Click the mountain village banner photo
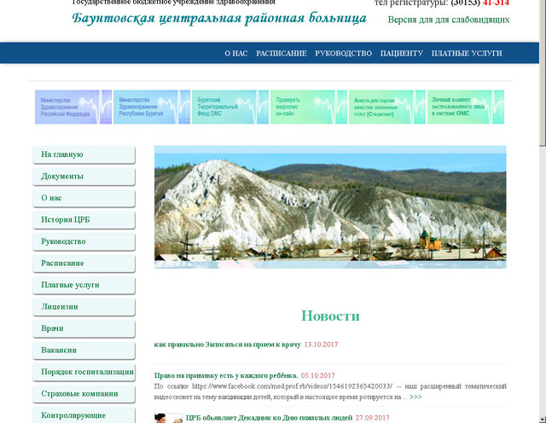Image resolution: width=546 pixels, height=423 pixels. click(330, 206)
